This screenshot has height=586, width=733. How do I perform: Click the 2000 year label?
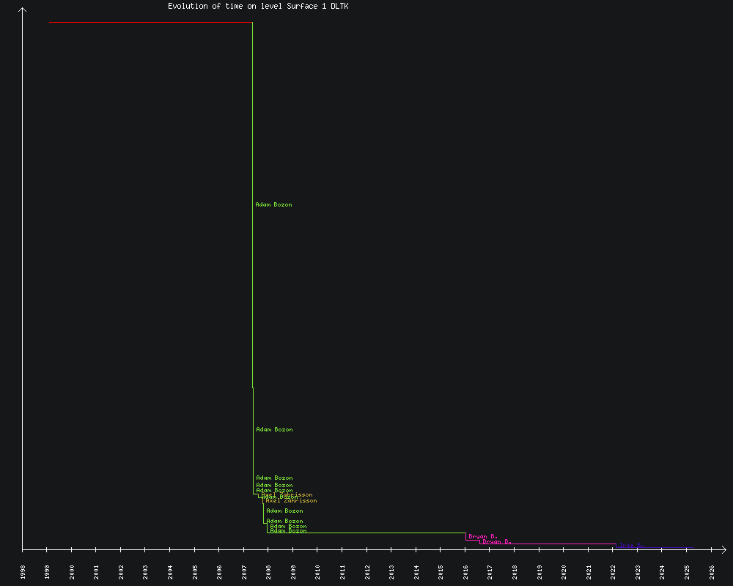[x=72, y=572]
